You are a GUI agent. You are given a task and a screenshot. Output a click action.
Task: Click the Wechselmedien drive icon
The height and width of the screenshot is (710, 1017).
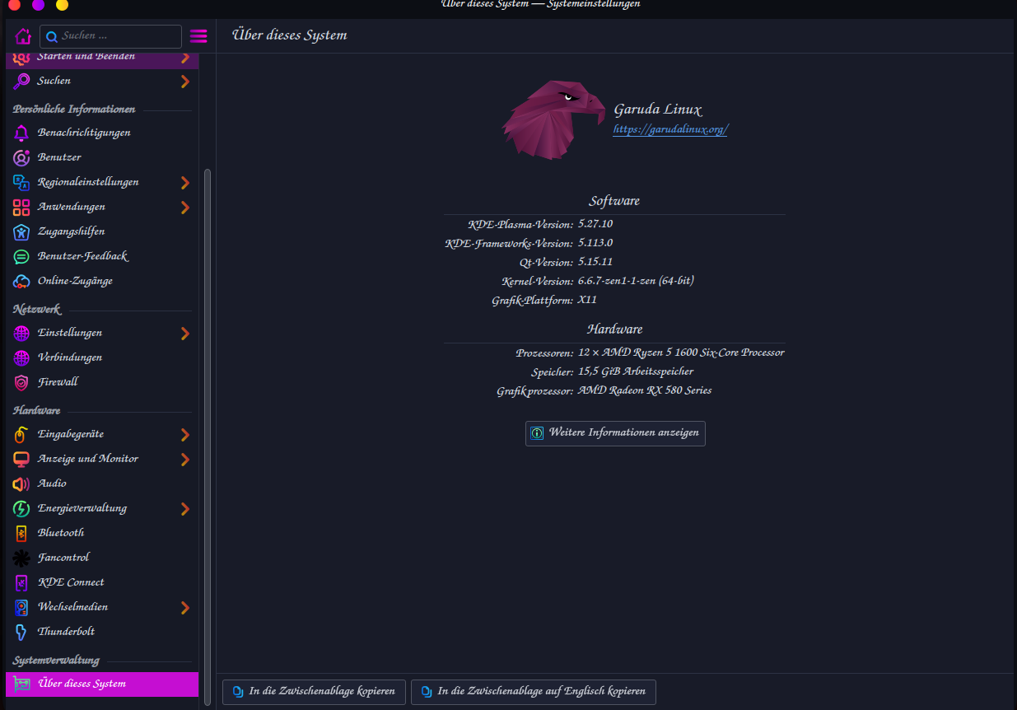pos(21,607)
